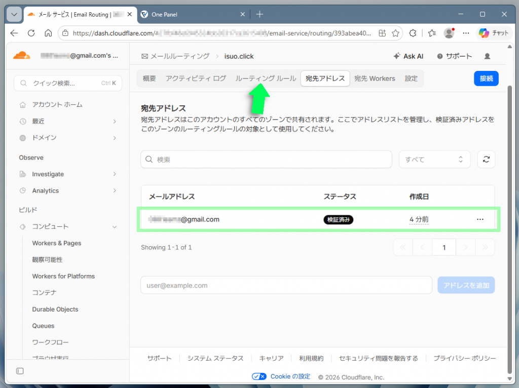The width and height of the screenshot is (519, 388).
Task: Open favorites list icon
Action: pyautogui.click(x=432, y=33)
